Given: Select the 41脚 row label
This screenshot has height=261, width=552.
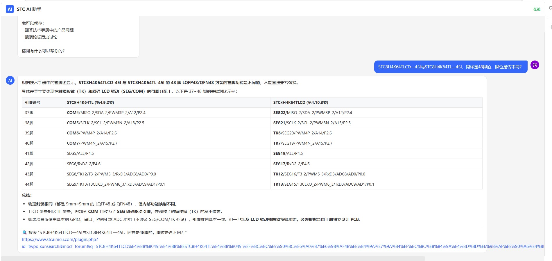Looking at the screenshot, I should (29, 153).
